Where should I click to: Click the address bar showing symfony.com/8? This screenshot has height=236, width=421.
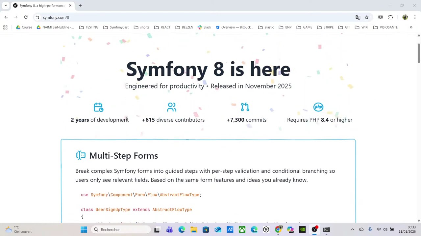coord(197,17)
